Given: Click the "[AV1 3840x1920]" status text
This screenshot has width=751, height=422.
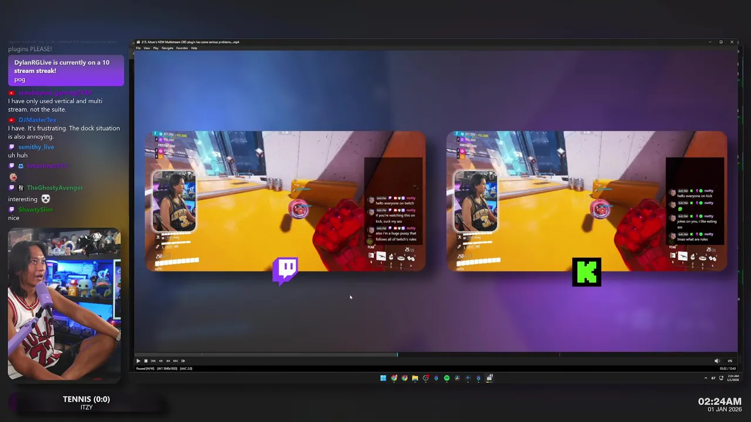Looking at the screenshot, I should [x=167, y=369].
